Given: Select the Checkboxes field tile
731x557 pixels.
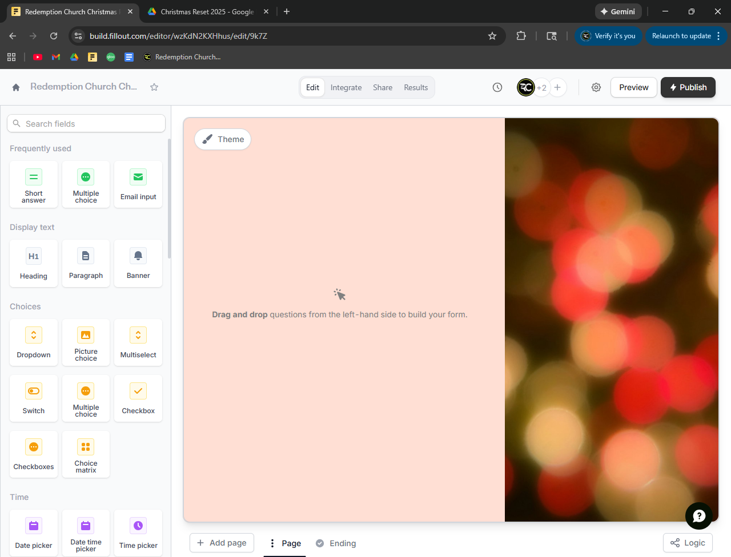Looking at the screenshot, I should [x=34, y=454].
